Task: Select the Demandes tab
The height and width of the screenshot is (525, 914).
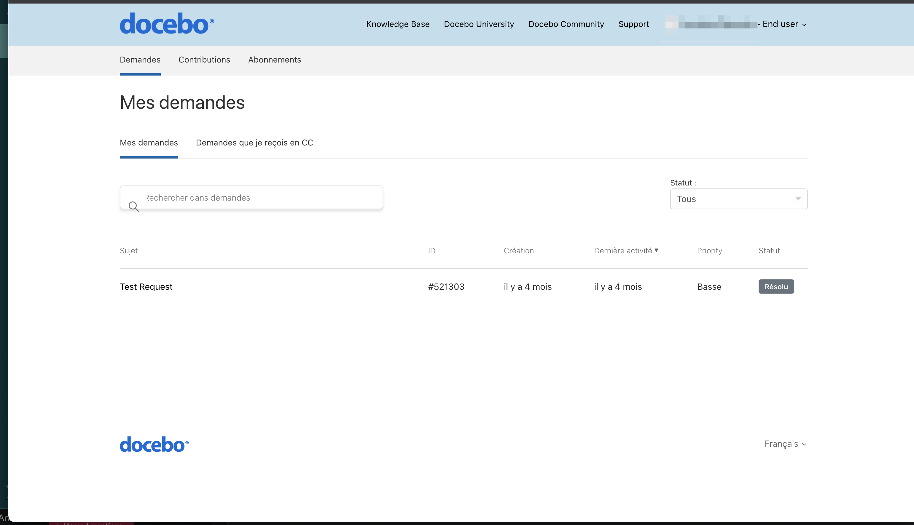Action: point(140,60)
